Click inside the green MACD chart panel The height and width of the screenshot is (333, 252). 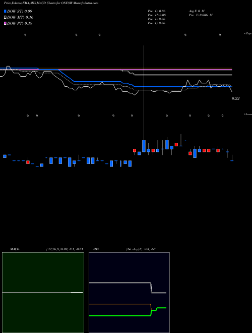[x=43, y=293]
